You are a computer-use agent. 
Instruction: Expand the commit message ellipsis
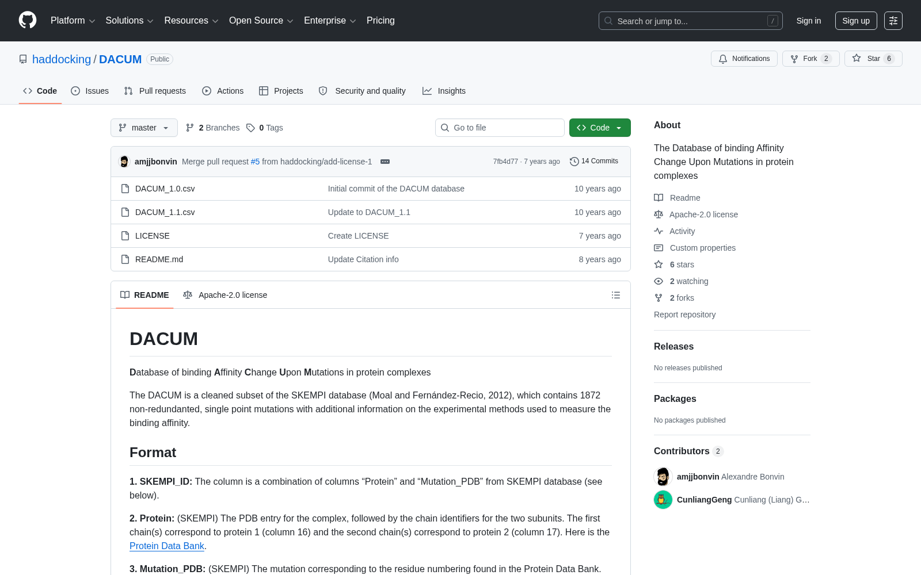coord(385,162)
